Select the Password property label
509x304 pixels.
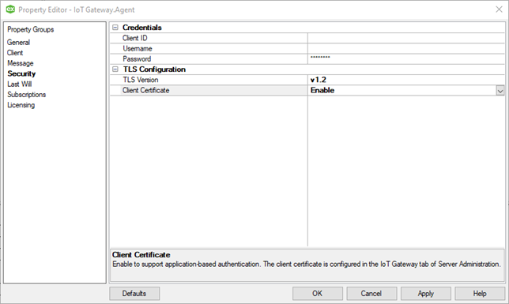(137, 59)
